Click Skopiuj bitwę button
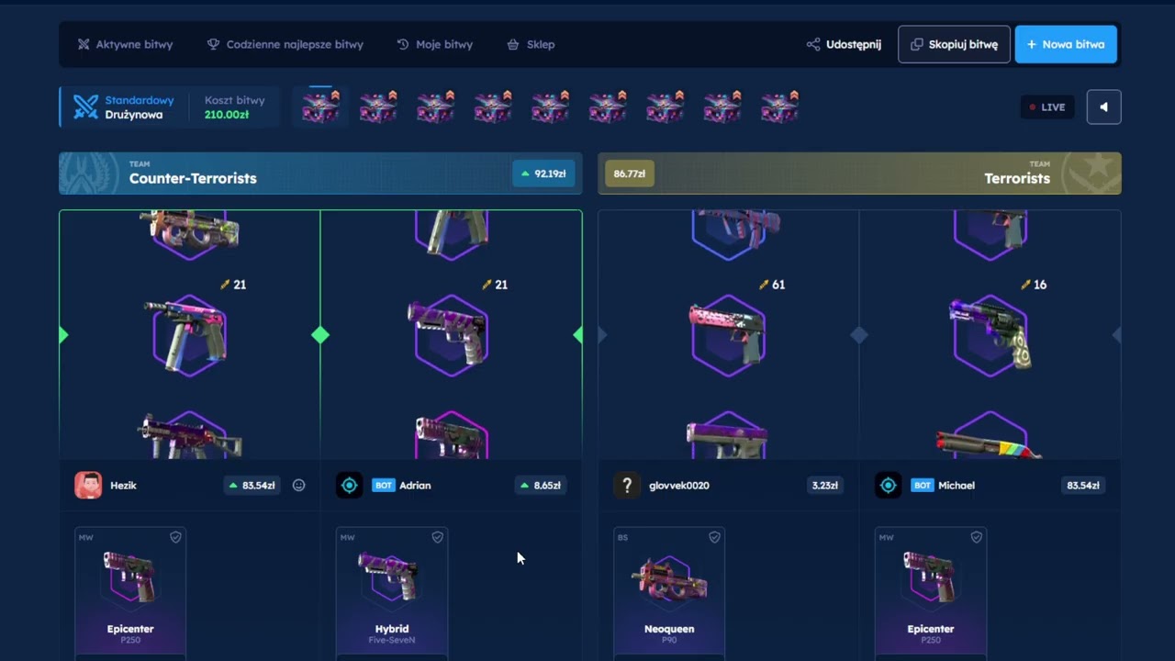 coord(954,44)
